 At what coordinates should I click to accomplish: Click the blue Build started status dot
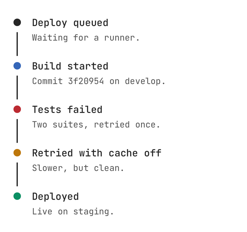pyautogui.click(x=17, y=66)
